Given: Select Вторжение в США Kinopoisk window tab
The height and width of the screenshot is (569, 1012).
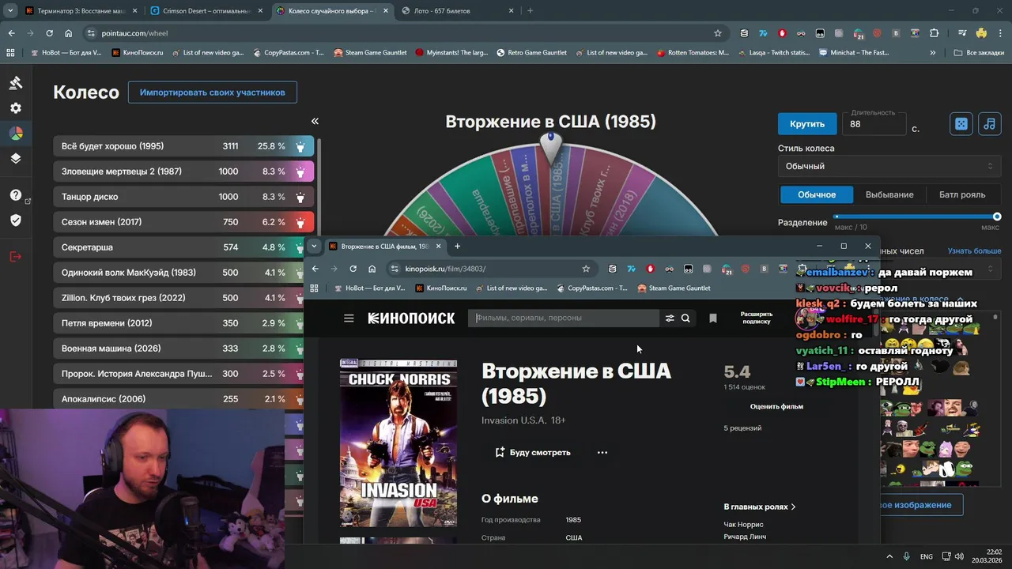Looking at the screenshot, I should click(385, 246).
